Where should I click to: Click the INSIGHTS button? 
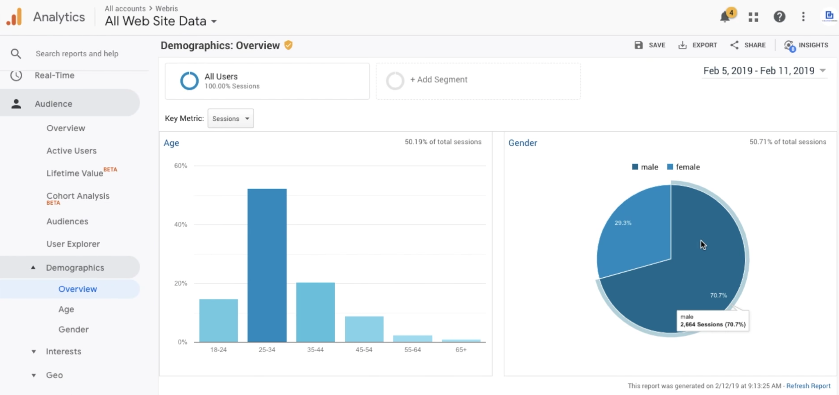(x=806, y=45)
